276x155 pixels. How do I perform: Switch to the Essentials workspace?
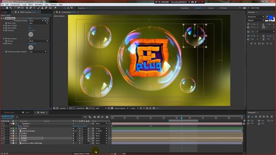[x=185, y=8]
